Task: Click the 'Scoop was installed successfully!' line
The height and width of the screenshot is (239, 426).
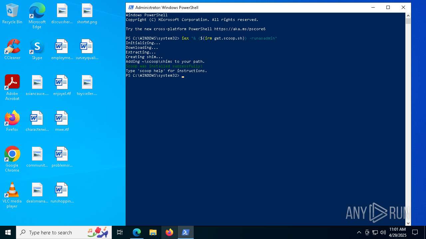Action: pos(164,66)
